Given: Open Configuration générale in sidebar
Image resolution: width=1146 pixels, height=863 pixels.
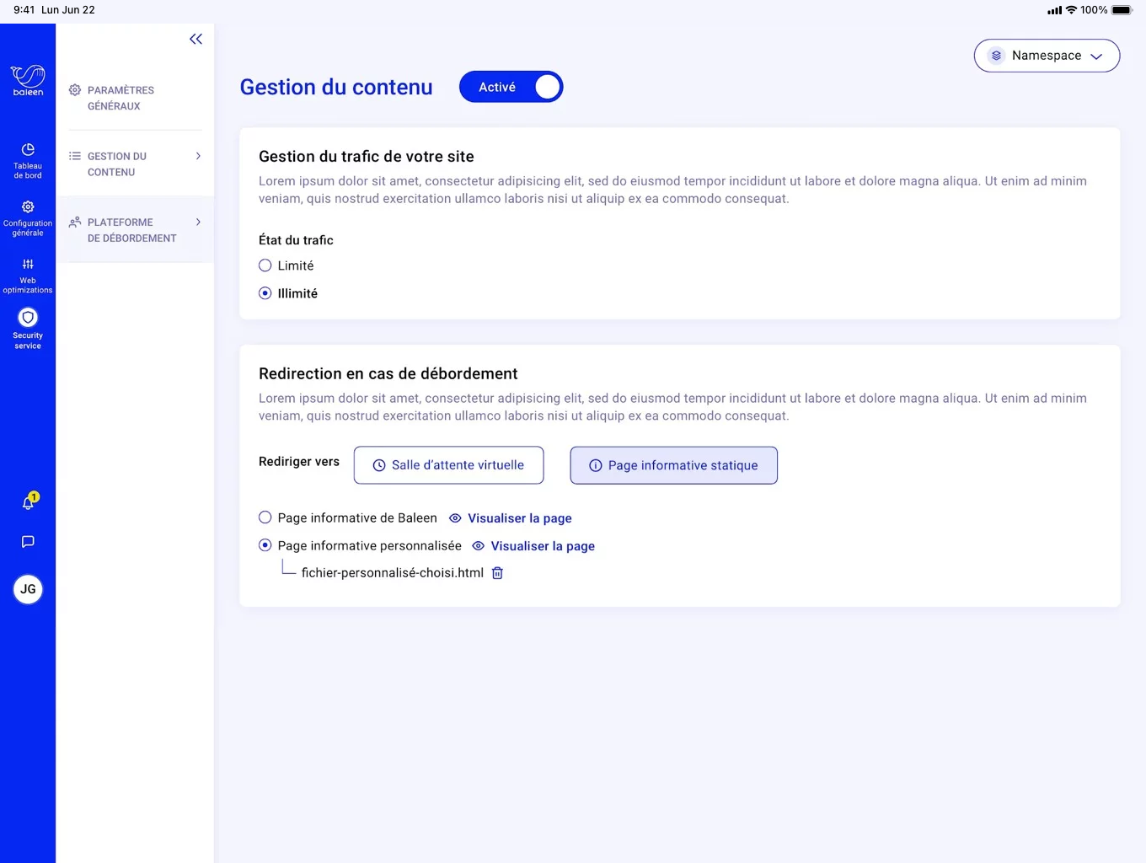Looking at the screenshot, I should pyautogui.click(x=28, y=217).
